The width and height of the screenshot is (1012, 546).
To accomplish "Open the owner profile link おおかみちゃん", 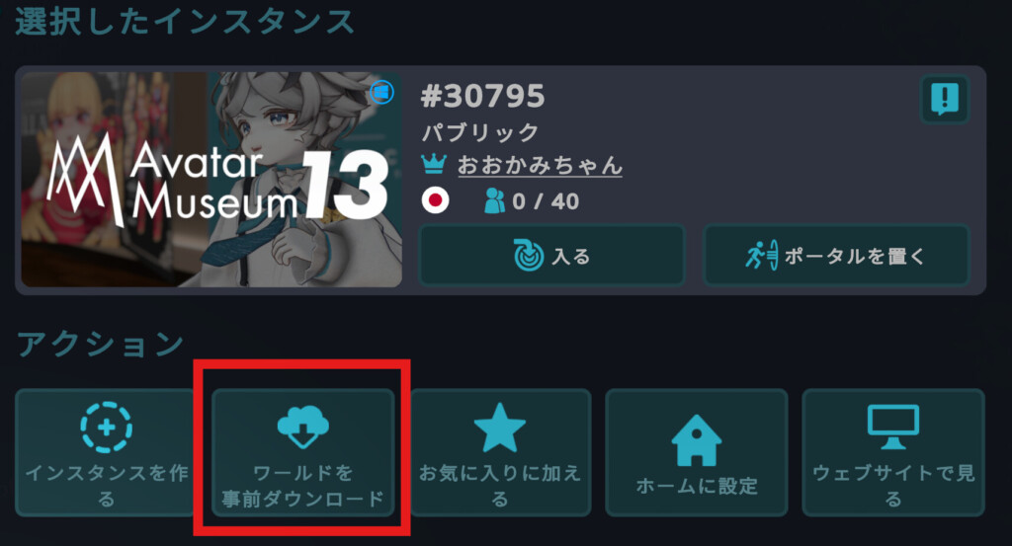I will [x=540, y=165].
